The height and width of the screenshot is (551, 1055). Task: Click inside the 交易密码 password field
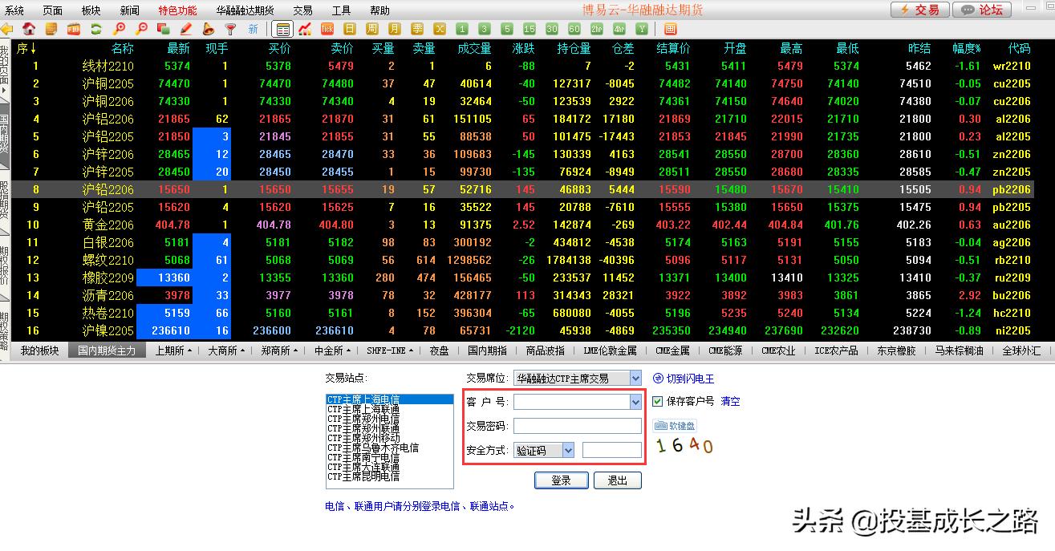click(576, 426)
